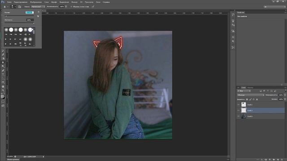Change screen mode icon in toolbar
Screen dimensions: 287x161
click(3, 106)
